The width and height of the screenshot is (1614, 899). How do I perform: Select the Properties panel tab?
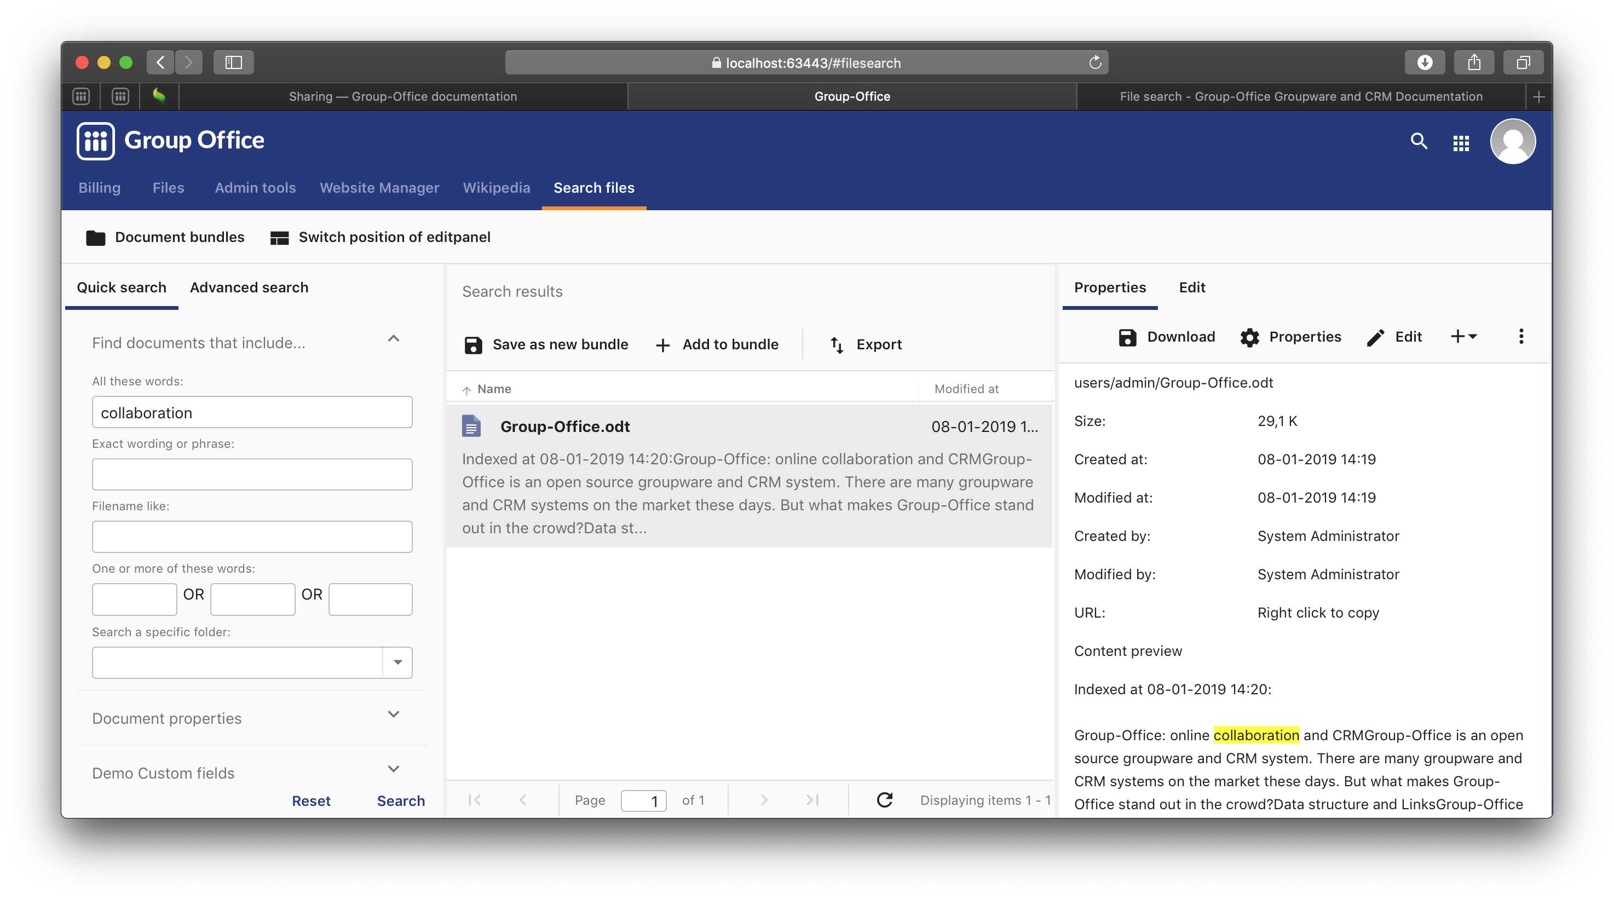(x=1110, y=287)
